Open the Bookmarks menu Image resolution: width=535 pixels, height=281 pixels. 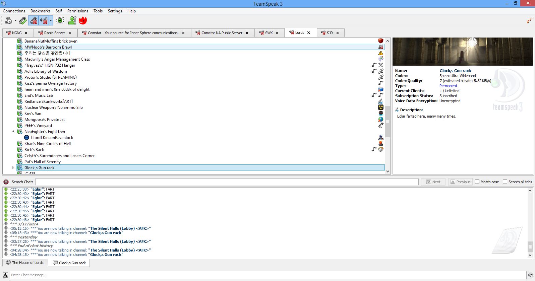click(x=40, y=11)
